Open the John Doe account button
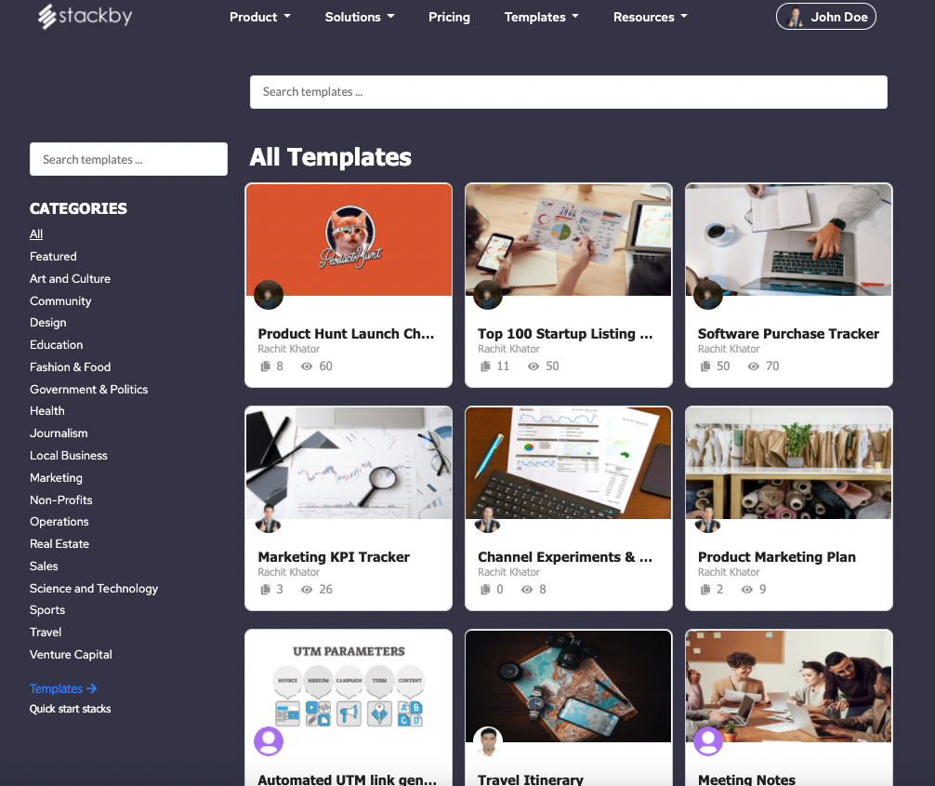 click(826, 17)
